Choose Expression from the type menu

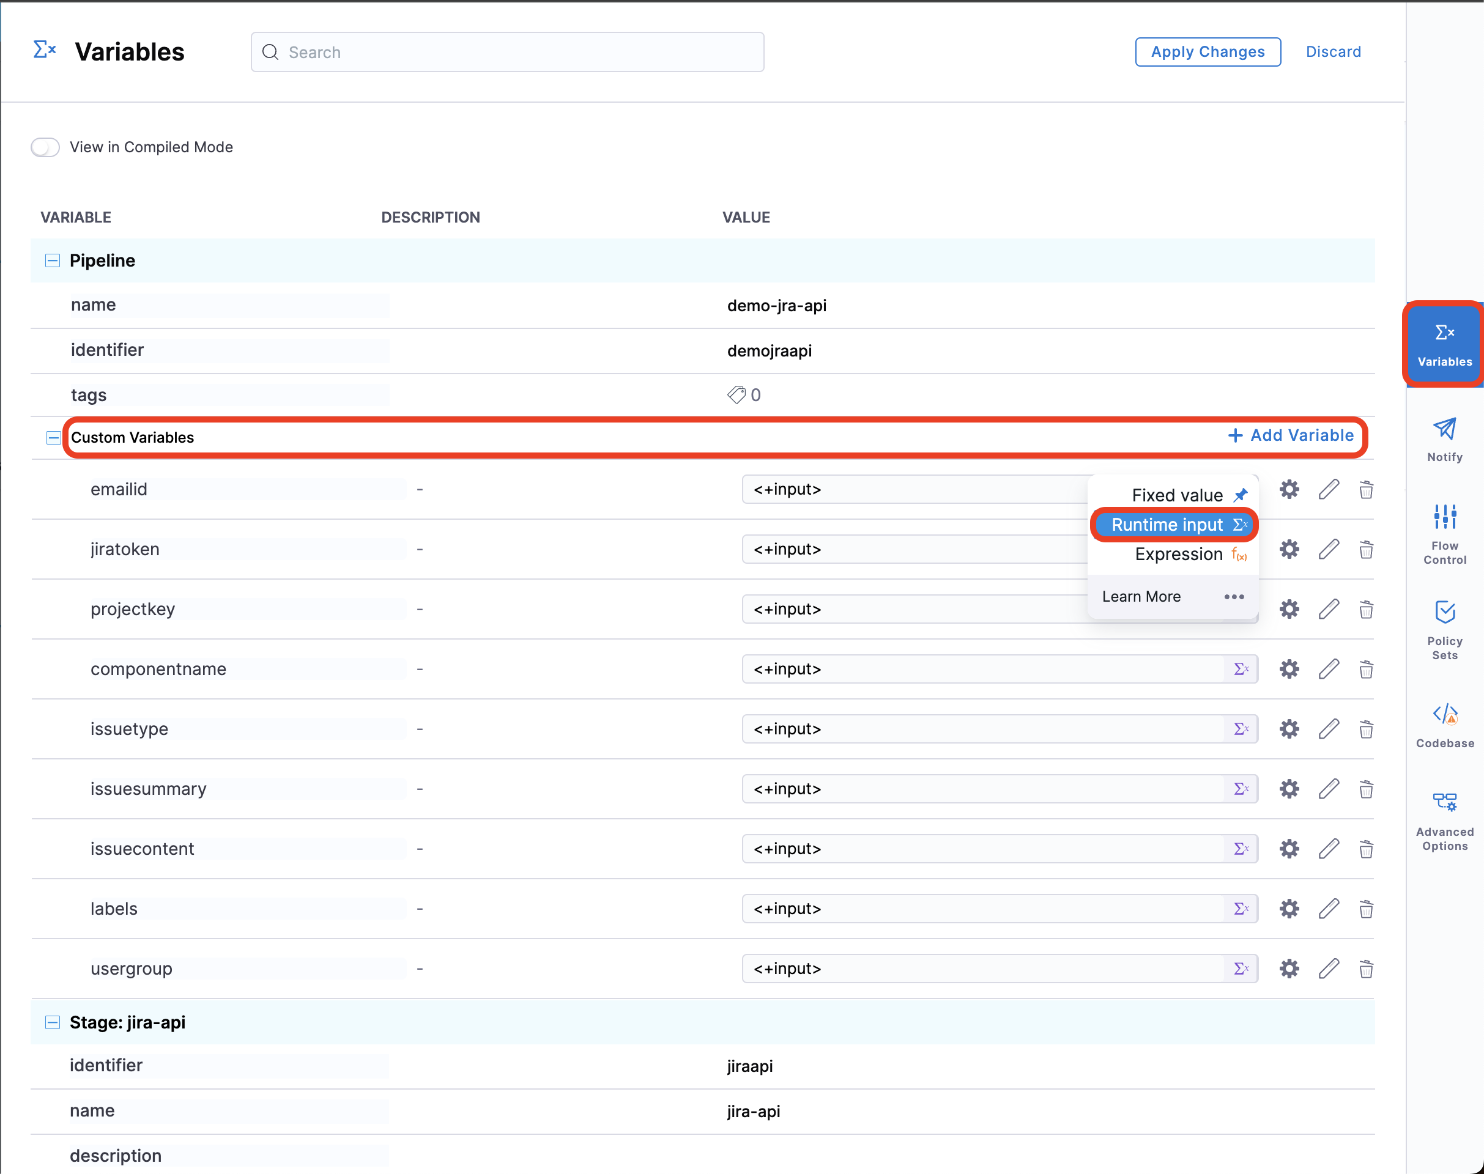[x=1179, y=554]
